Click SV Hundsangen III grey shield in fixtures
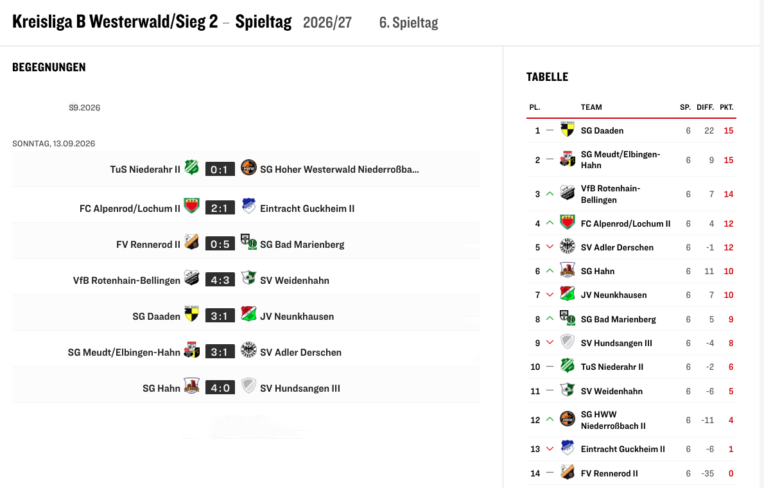This screenshot has height=488, width=764. point(248,386)
